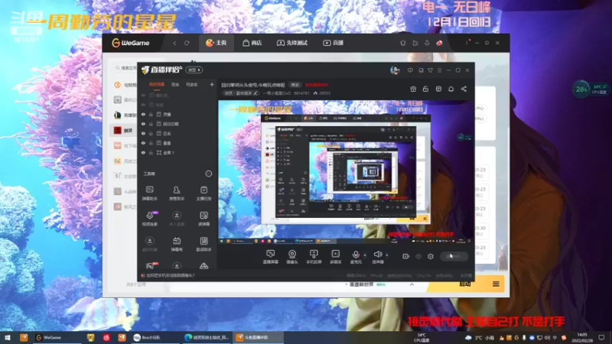This screenshot has width=612, height=344.
Task: Add a new scene with plus button
Action: [x=212, y=84]
